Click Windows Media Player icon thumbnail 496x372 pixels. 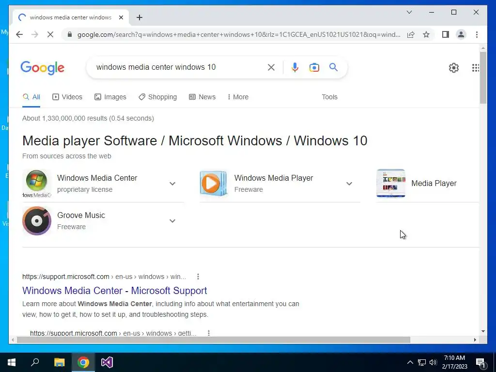(214, 184)
